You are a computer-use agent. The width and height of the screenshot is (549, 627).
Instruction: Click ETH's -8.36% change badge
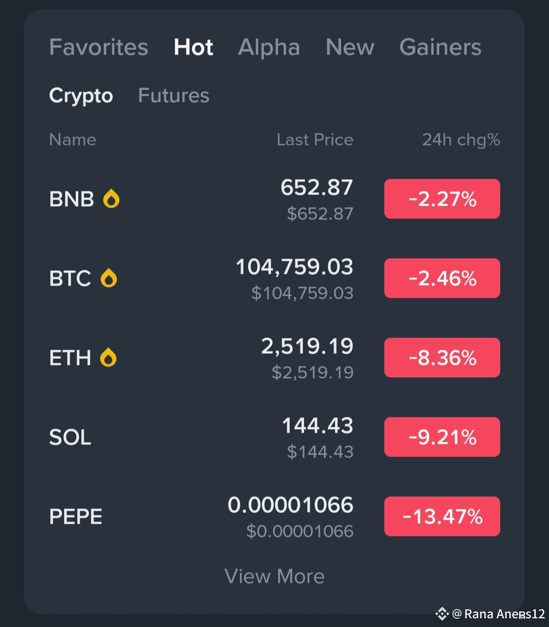(x=442, y=358)
